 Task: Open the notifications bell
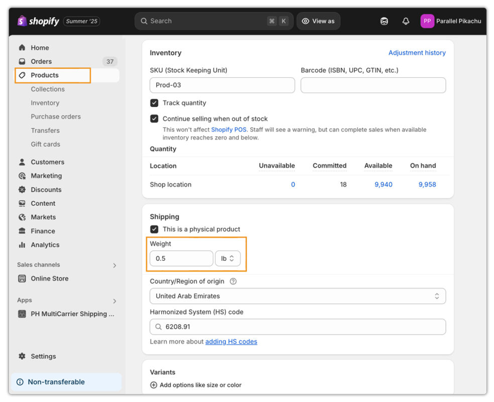click(406, 21)
